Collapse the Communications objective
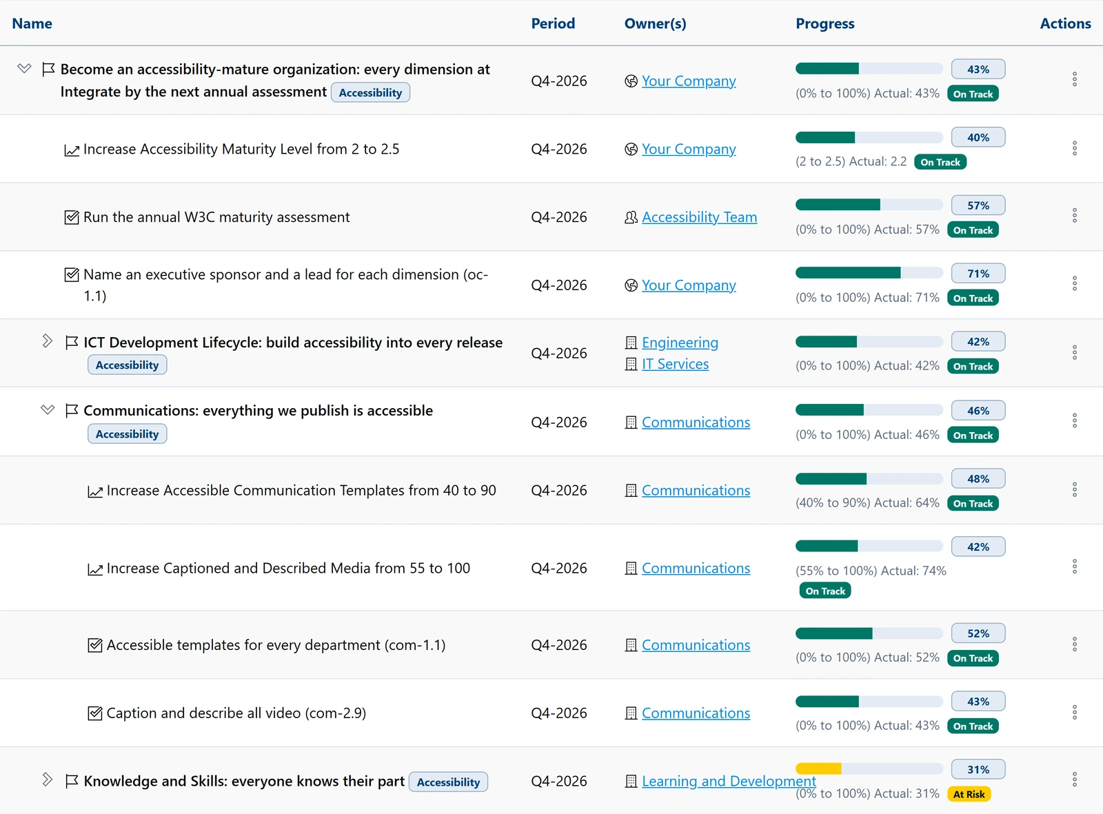The image size is (1103, 814). coord(47,410)
